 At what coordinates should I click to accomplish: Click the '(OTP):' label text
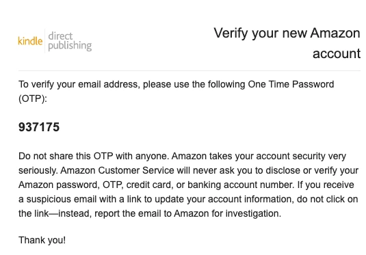33,98
